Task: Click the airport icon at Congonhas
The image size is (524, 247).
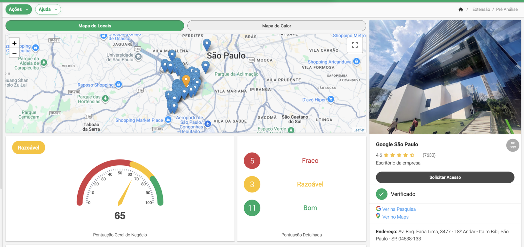Action: (208, 124)
